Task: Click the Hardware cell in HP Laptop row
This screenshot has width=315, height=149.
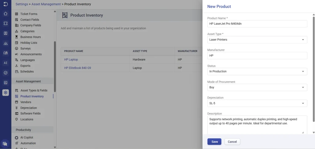Action: point(139,59)
